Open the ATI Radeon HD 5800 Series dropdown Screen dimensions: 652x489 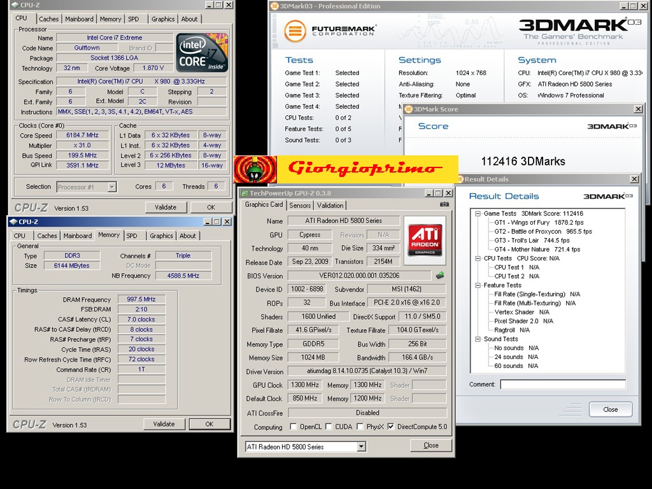[x=362, y=446]
